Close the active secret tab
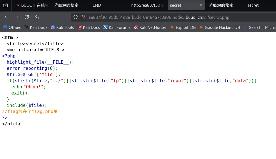The width and height of the screenshot is (276, 159). 201,5
